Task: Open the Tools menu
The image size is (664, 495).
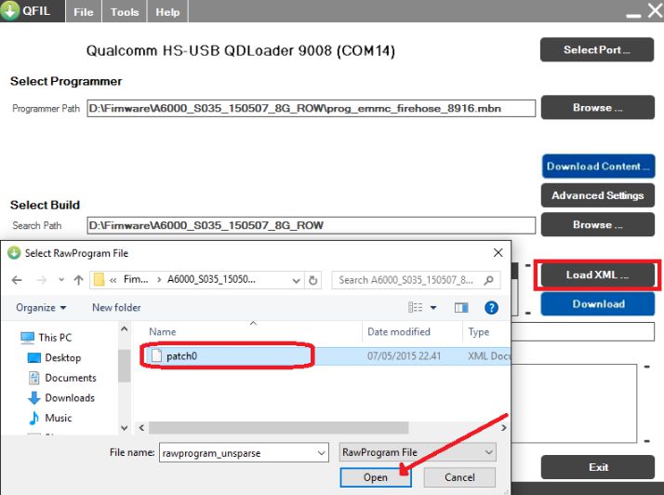Action: pyautogui.click(x=125, y=12)
